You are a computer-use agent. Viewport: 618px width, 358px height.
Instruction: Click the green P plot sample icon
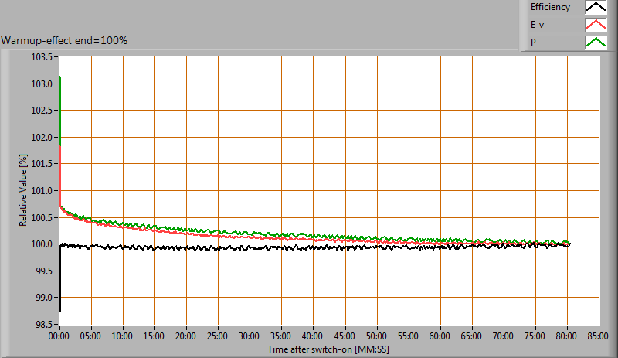[596, 42]
